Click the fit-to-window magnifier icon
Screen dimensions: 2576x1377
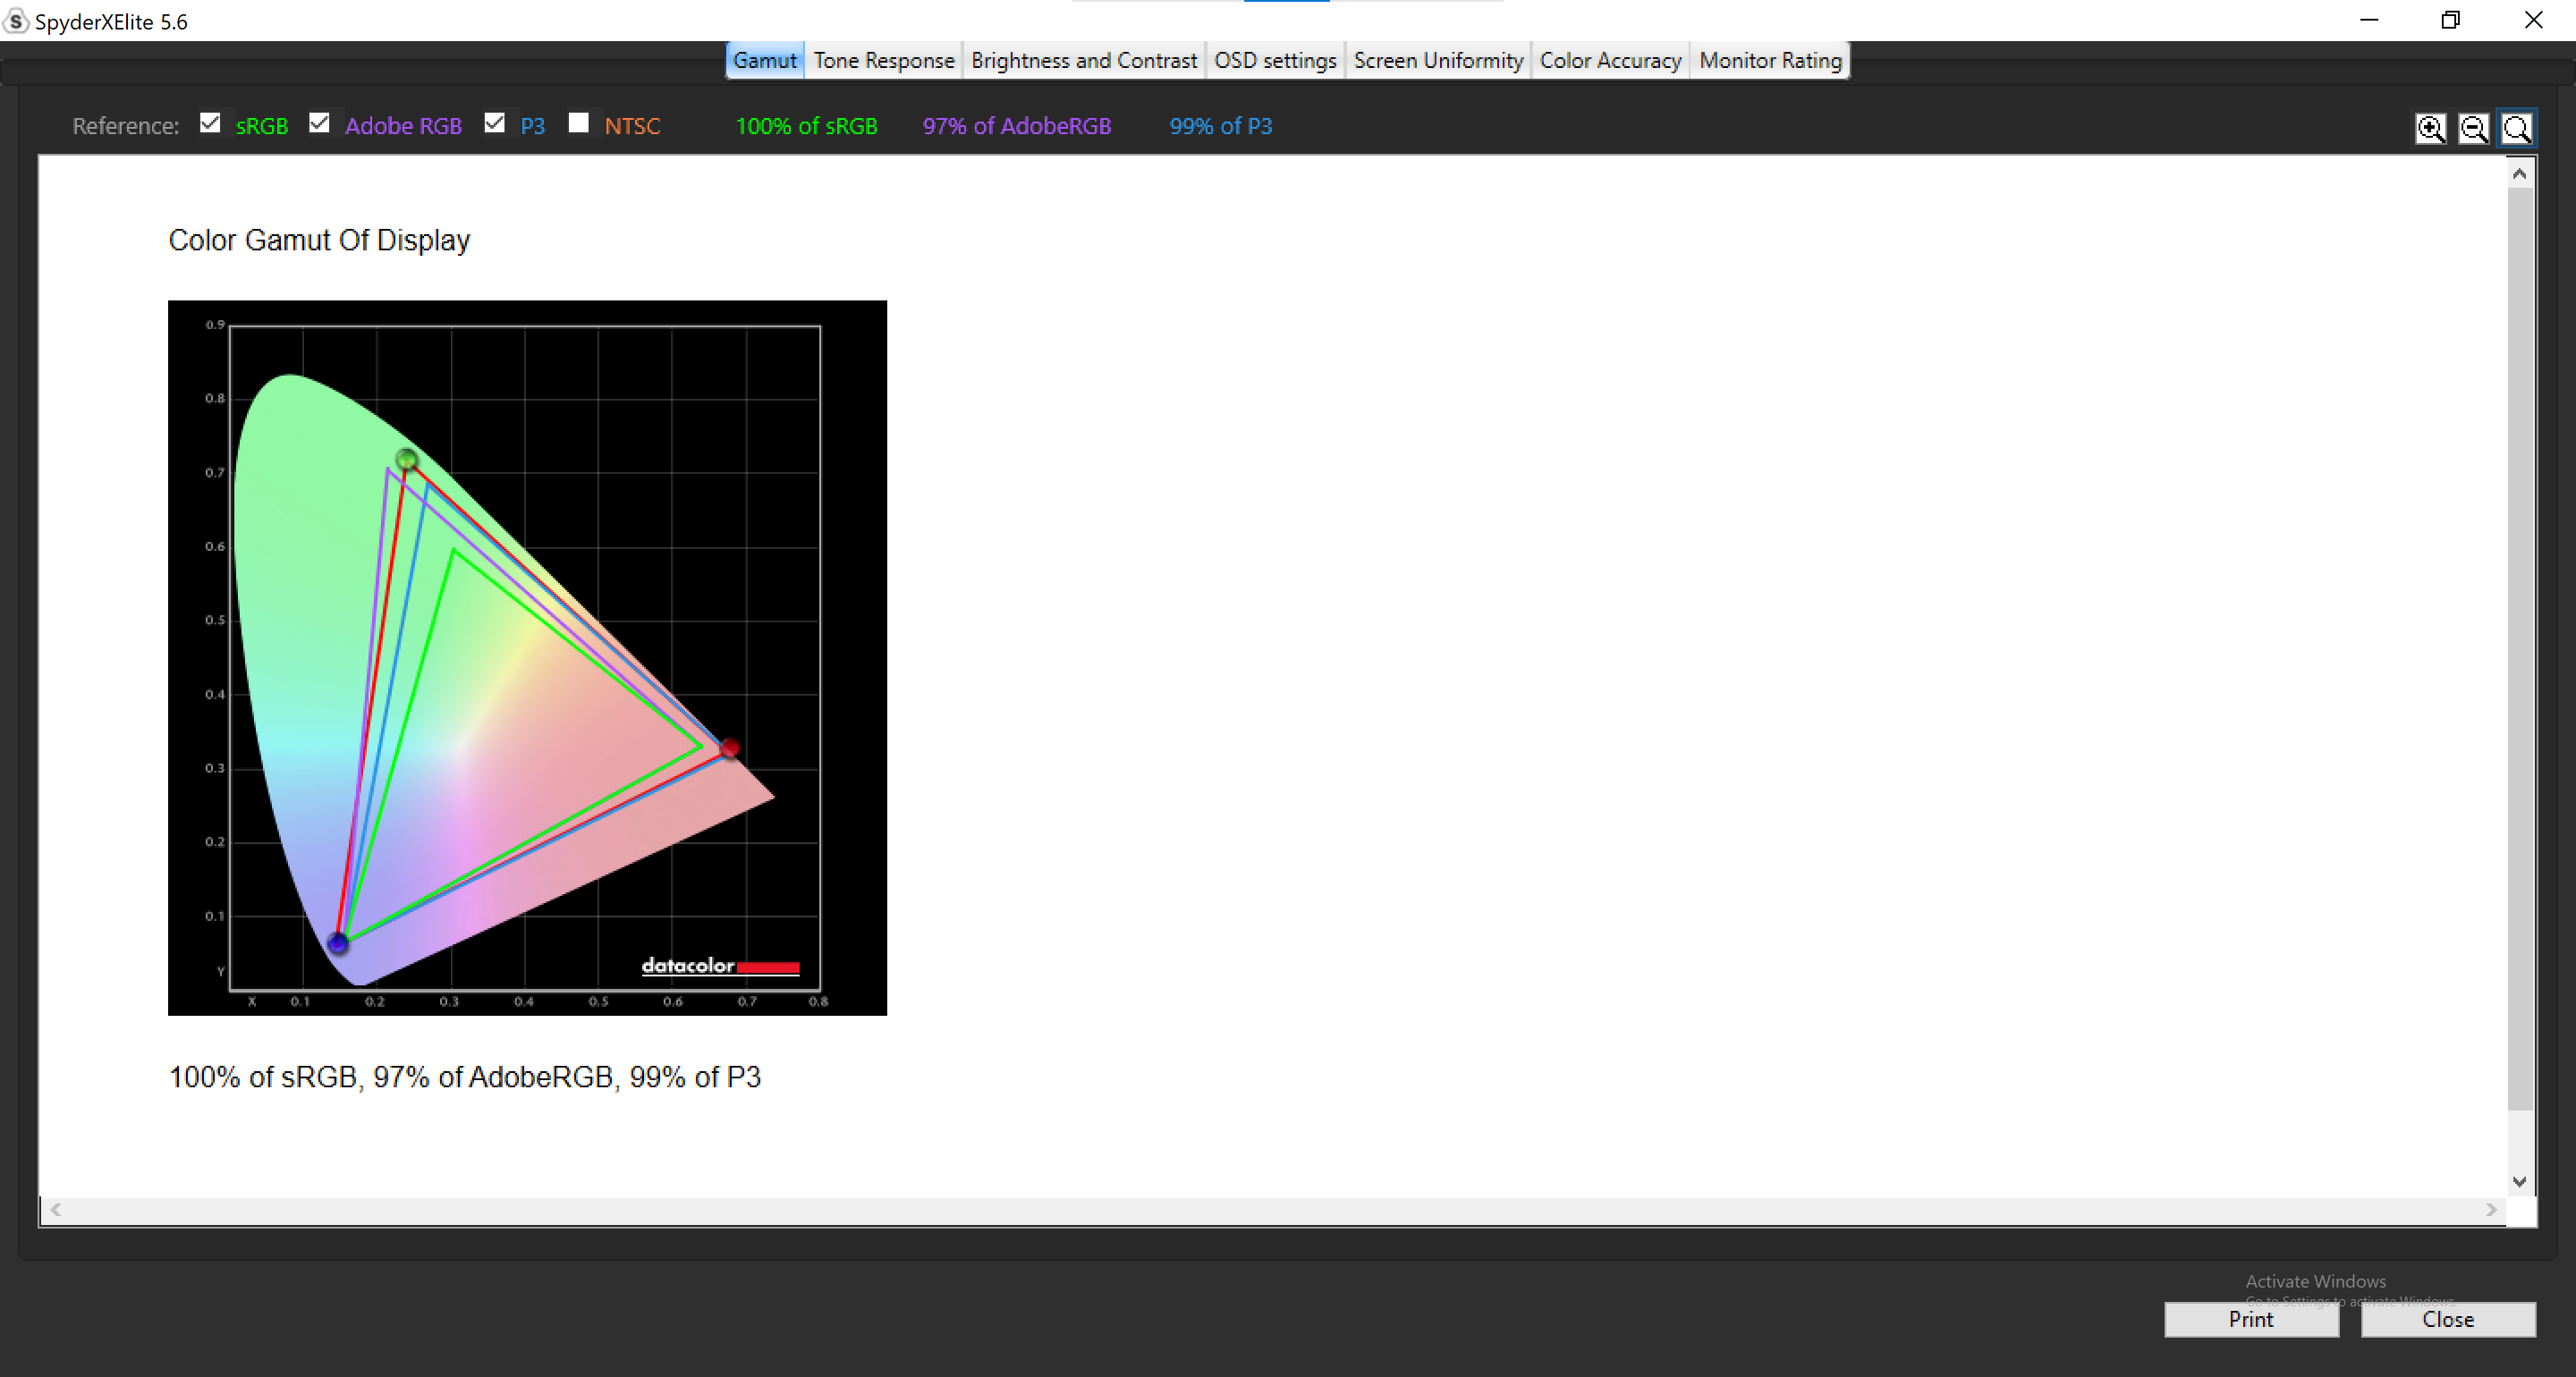(x=2516, y=128)
